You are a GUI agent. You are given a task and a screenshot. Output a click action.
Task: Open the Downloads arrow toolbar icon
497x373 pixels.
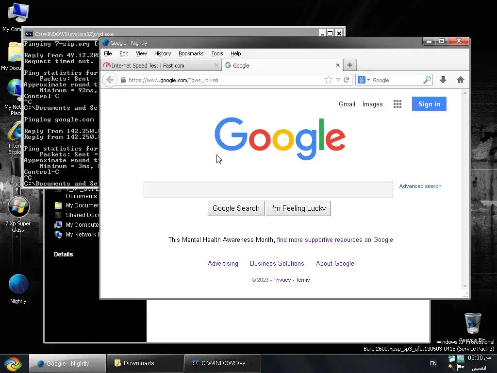coord(443,80)
